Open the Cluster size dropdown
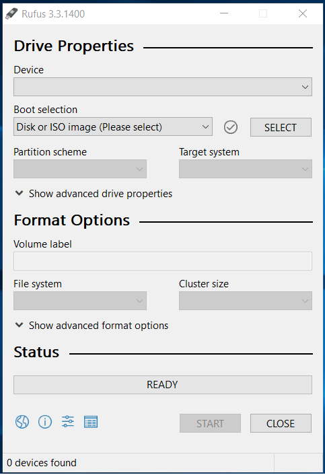Viewport: 325px width, 475px height. [x=246, y=301]
